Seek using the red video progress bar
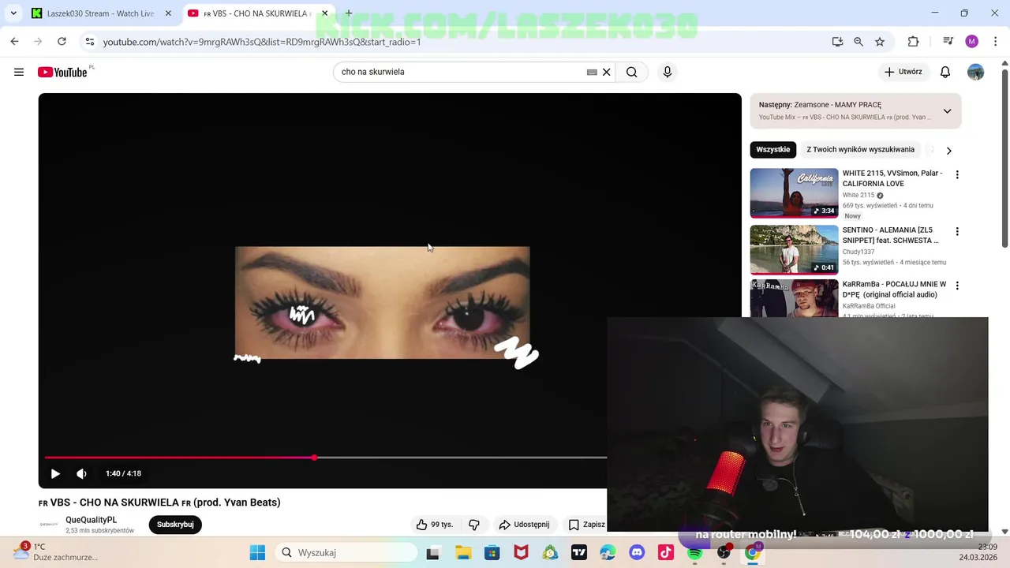Image resolution: width=1010 pixels, height=568 pixels. point(326,458)
